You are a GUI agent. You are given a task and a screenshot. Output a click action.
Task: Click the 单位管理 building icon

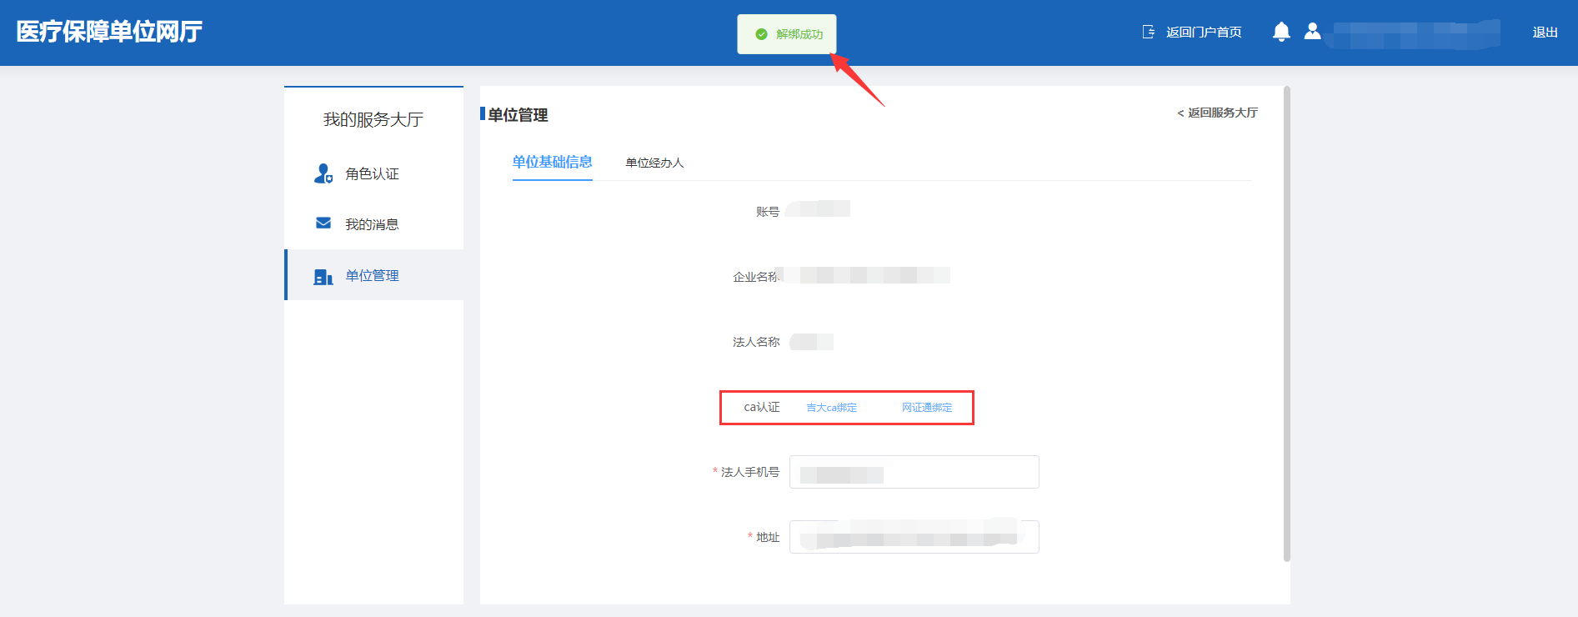click(x=323, y=276)
